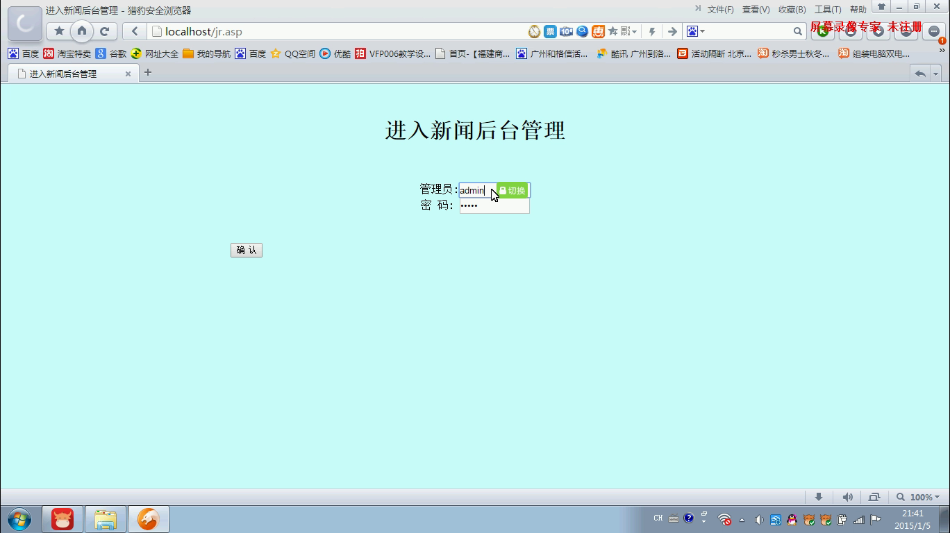Expand the Baidu search engine dropdown
Image resolution: width=950 pixels, height=533 pixels.
(x=695, y=31)
